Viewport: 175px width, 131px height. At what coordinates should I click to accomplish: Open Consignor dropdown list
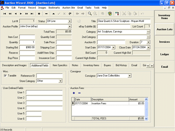(129, 76)
